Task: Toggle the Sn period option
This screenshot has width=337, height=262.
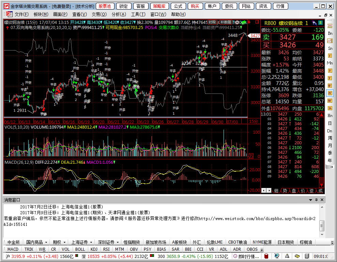Action: coord(330,48)
